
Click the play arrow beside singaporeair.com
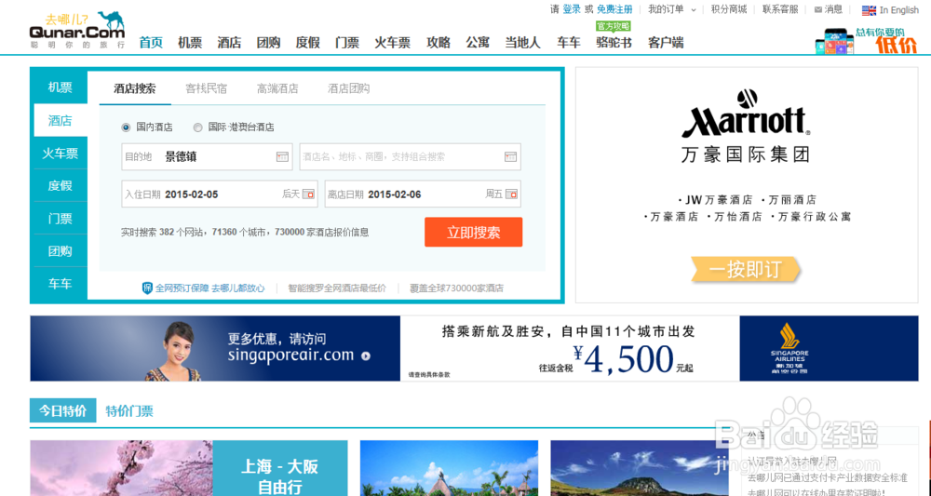point(366,356)
